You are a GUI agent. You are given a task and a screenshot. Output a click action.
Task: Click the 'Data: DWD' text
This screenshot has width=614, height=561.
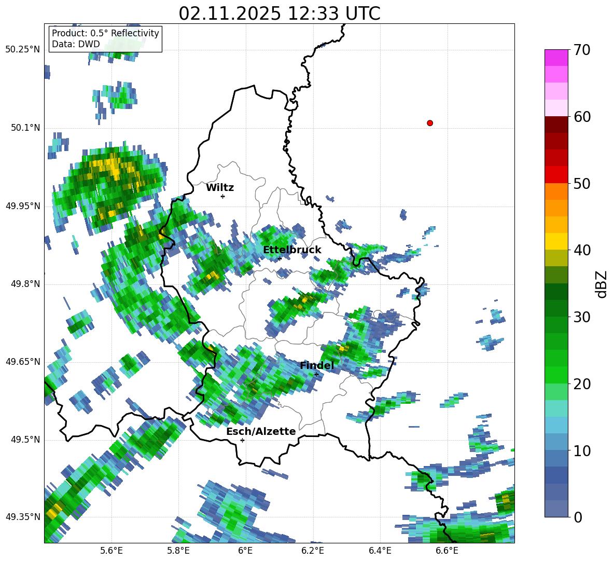pos(76,44)
